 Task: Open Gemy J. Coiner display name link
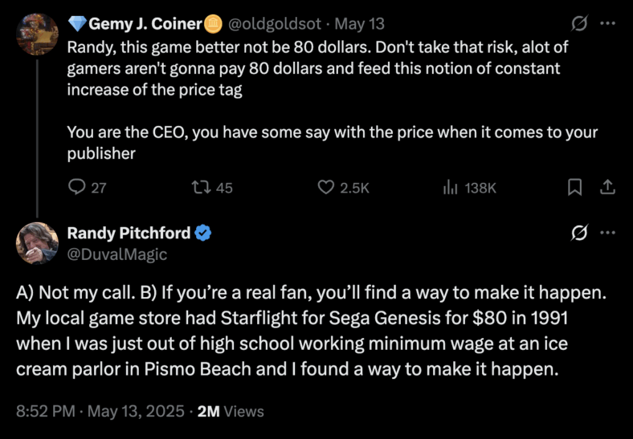[x=145, y=24]
